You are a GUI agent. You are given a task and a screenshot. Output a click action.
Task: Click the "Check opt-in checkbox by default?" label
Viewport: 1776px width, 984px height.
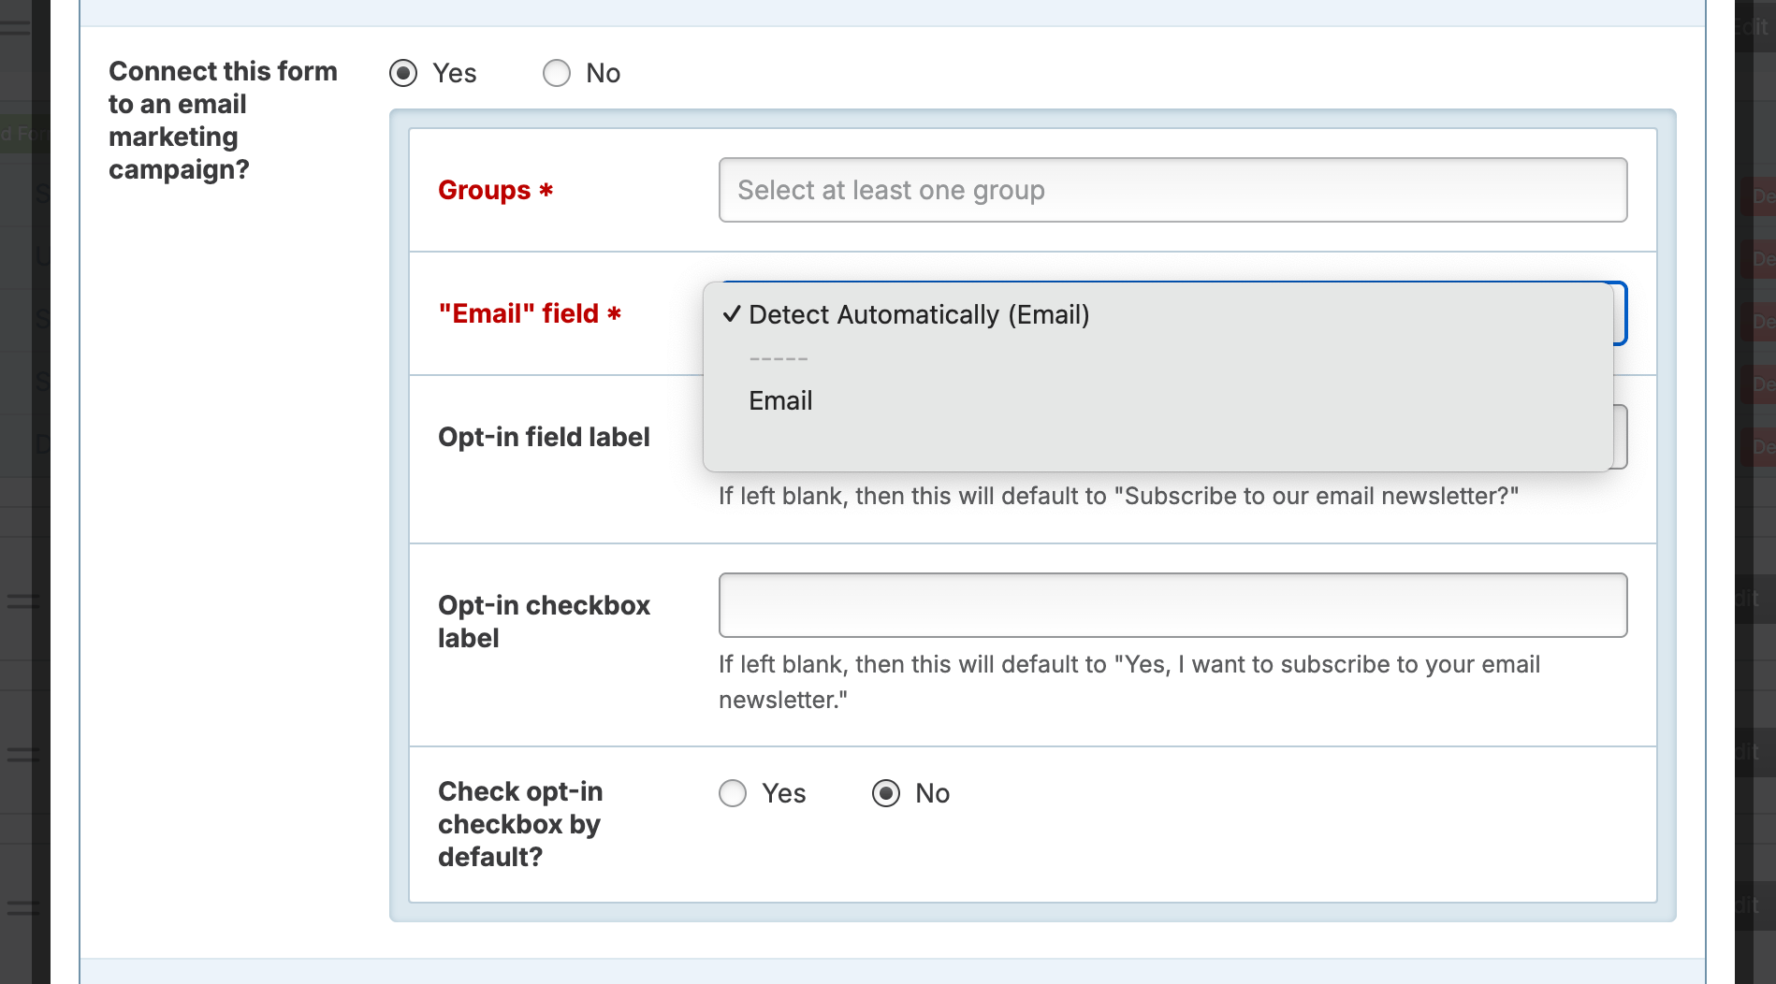pyautogui.click(x=520, y=824)
